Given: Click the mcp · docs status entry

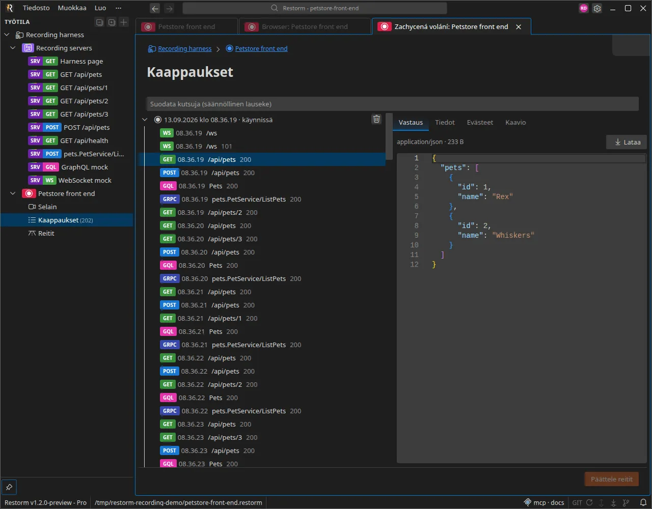Looking at the screenshot, I should [544, 502].
